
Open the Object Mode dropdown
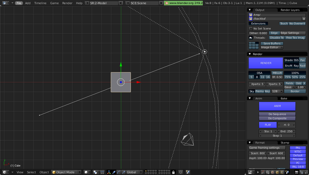67,172
